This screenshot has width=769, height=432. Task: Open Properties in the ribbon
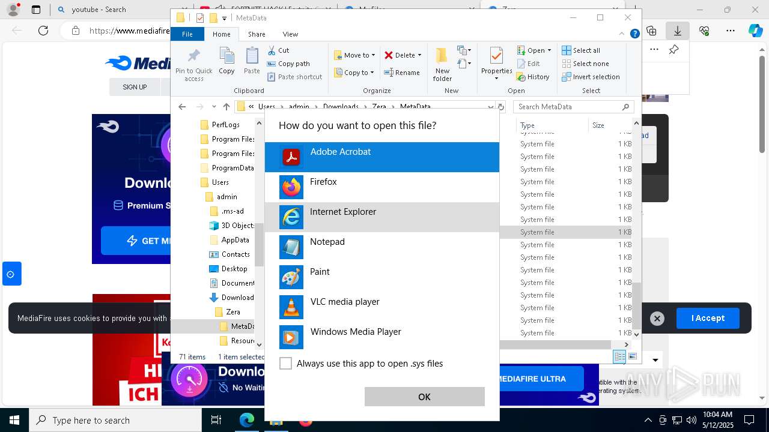tap(496, 64)
